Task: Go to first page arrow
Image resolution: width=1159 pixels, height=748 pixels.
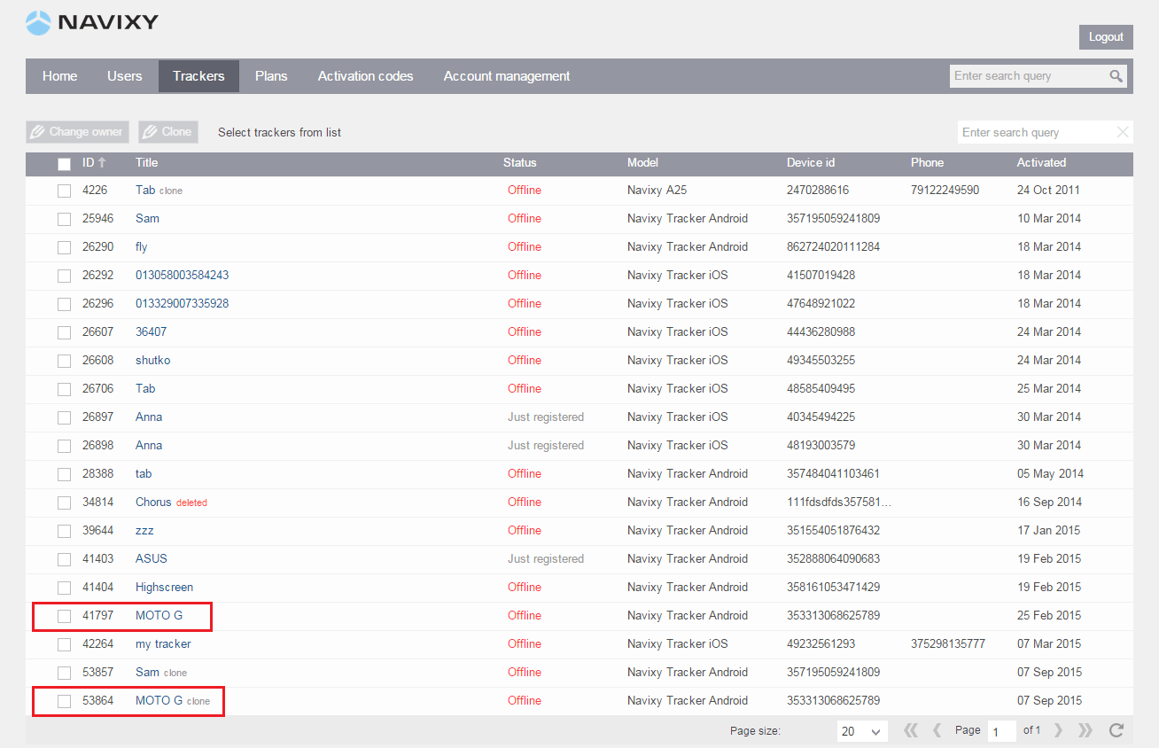Action: click(x=911, y=730)
